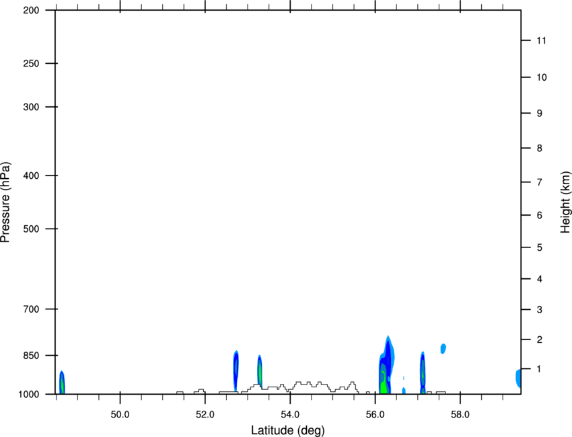Click the 3 km height label

[540, 310]
